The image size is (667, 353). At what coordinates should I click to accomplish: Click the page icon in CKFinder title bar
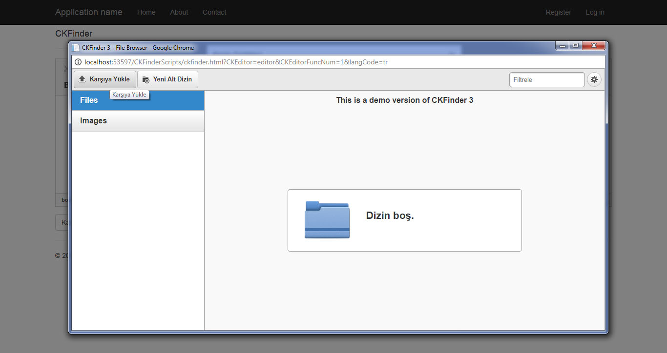point(76,48)
